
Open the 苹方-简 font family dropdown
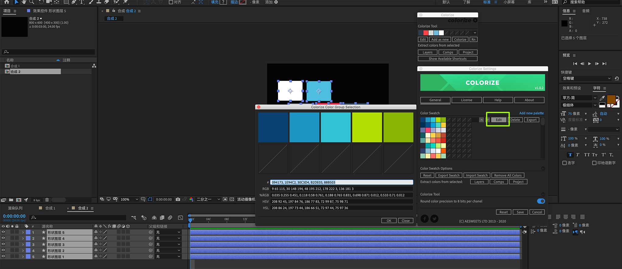(x=579, y=98)
